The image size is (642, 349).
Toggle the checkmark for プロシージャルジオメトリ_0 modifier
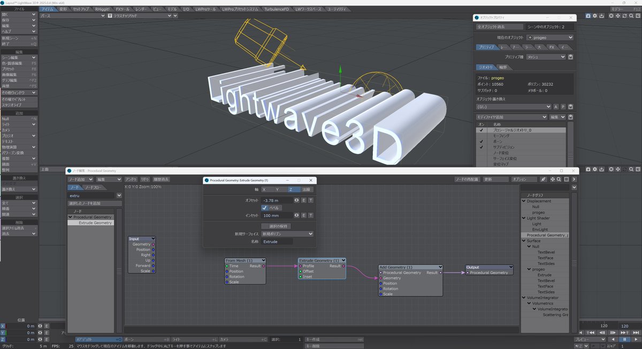coord(481,130)
